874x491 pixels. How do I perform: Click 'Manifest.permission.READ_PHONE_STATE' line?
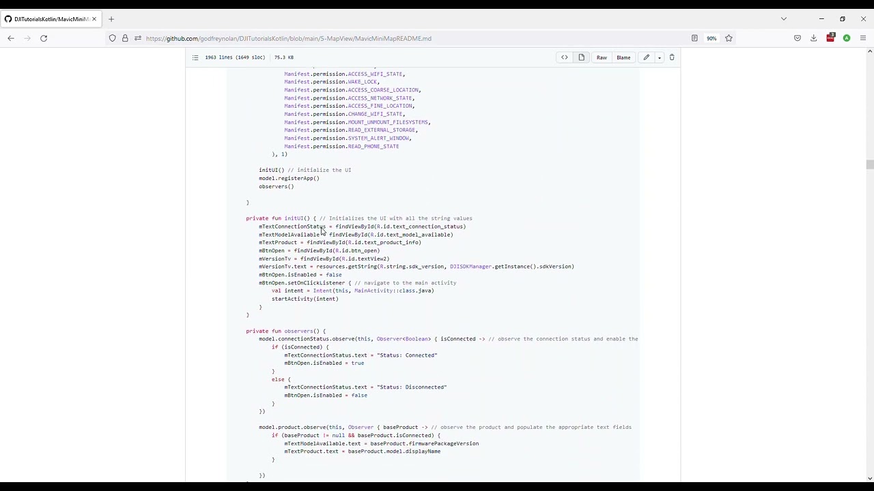click(x=341, y=146)
